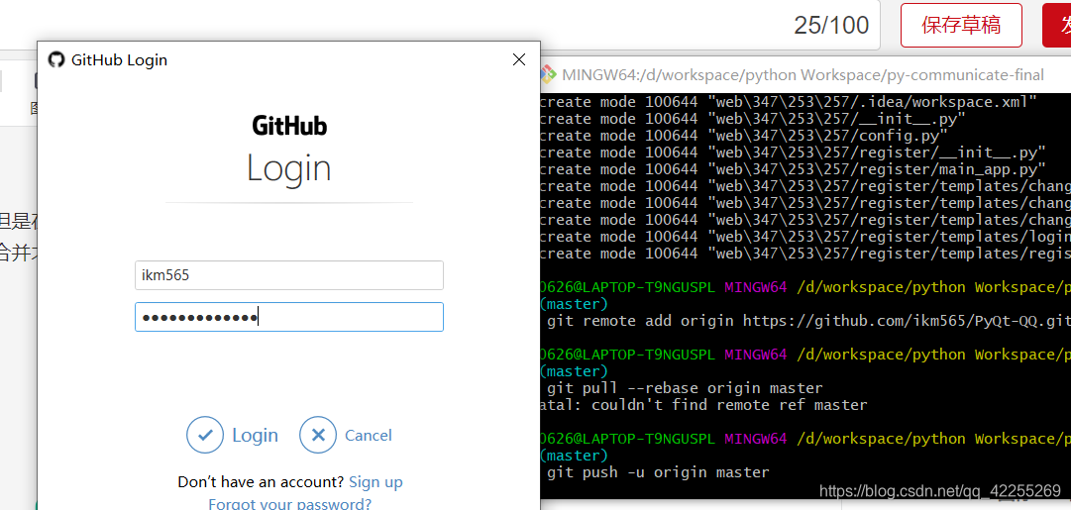Open the Forgot your password link

point(289,504)
